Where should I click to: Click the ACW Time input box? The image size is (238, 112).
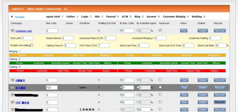[104, 45]
